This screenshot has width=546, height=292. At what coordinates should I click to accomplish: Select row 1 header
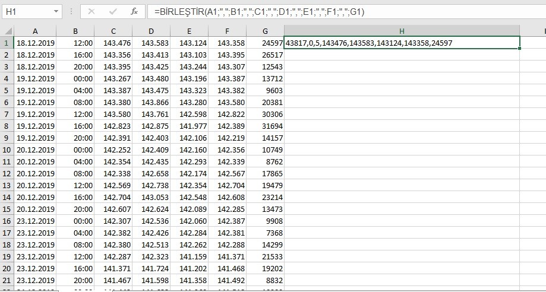tap(7, 43)
